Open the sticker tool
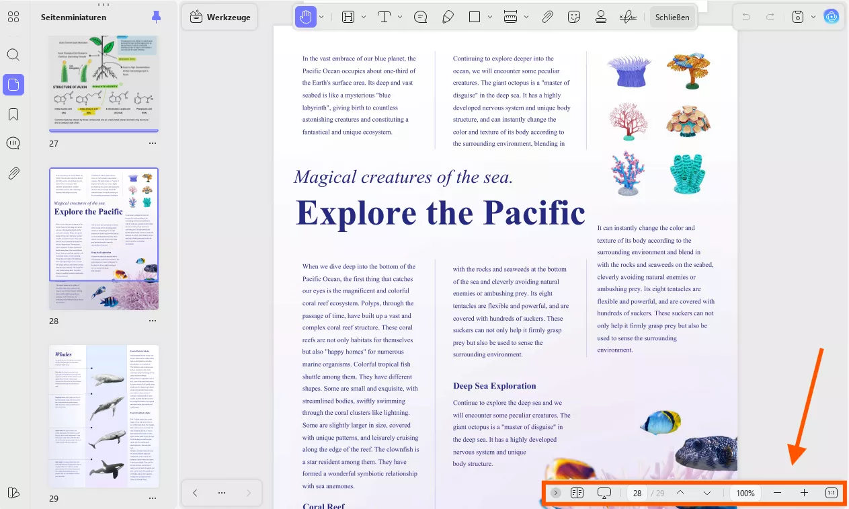 (x=574, y=17)
